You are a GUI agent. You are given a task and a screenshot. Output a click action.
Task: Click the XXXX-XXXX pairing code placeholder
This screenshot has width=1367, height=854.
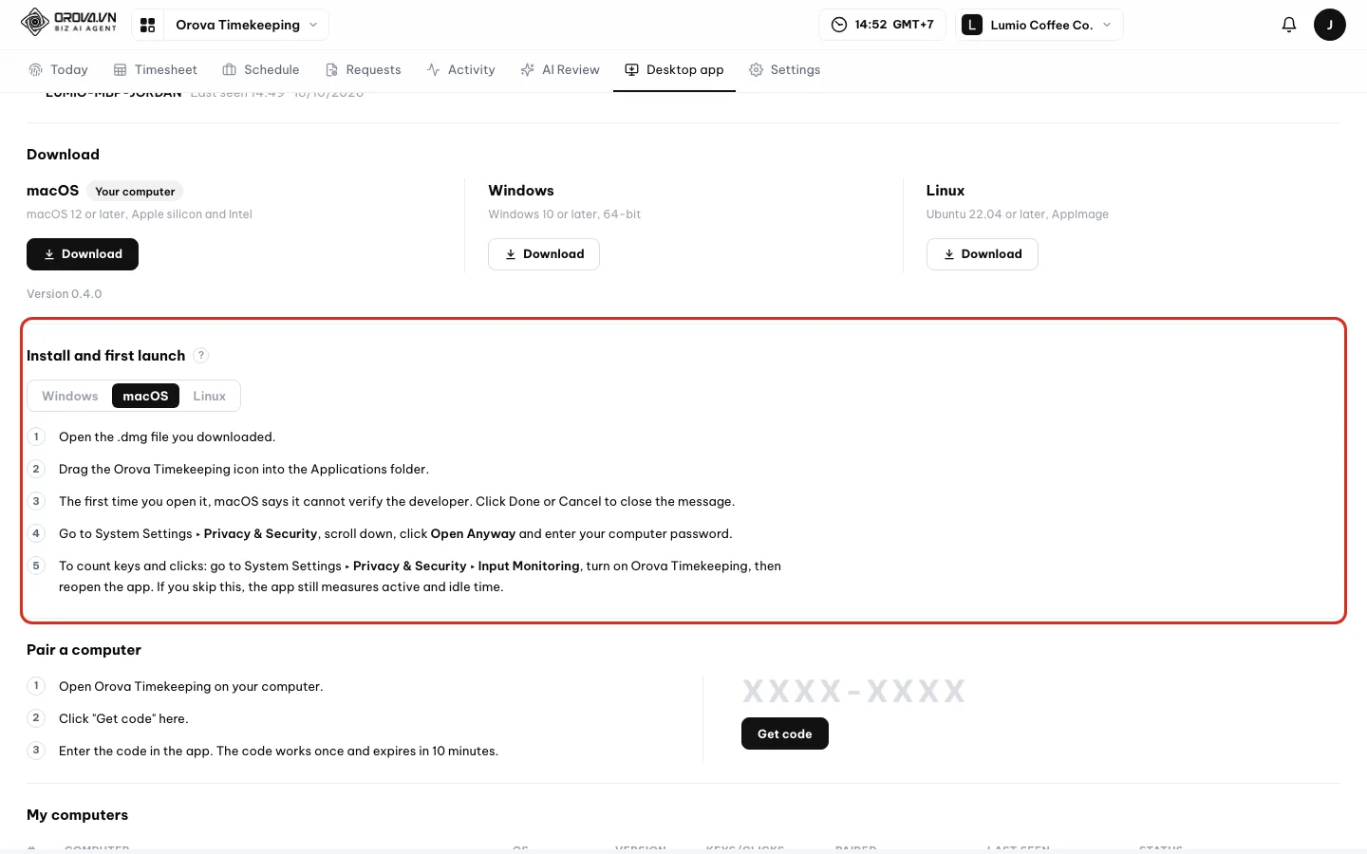[853, 691]
